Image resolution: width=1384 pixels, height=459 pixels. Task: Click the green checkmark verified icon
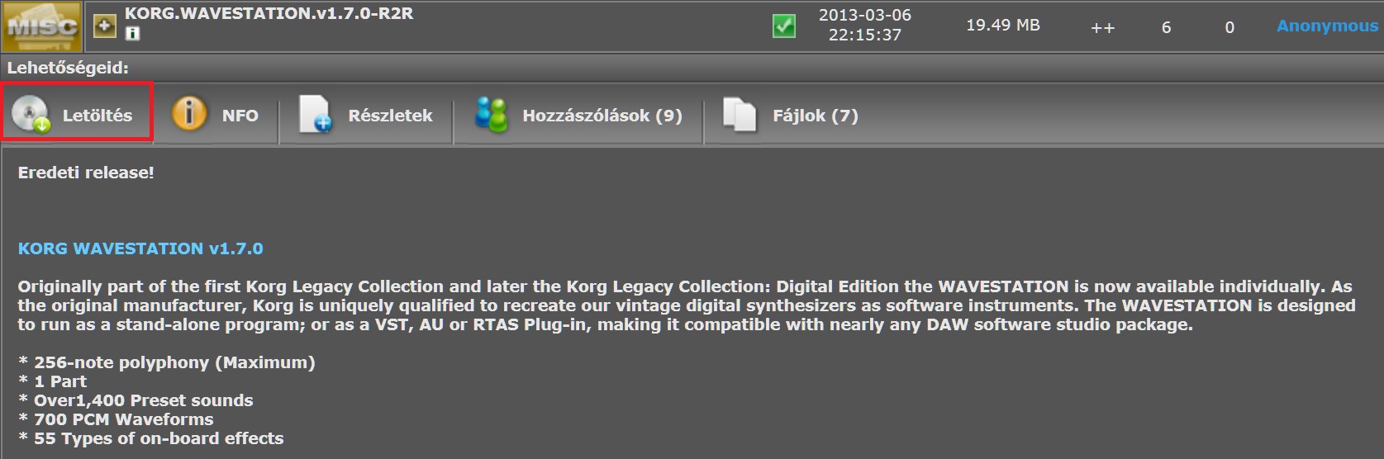[784, 26]
